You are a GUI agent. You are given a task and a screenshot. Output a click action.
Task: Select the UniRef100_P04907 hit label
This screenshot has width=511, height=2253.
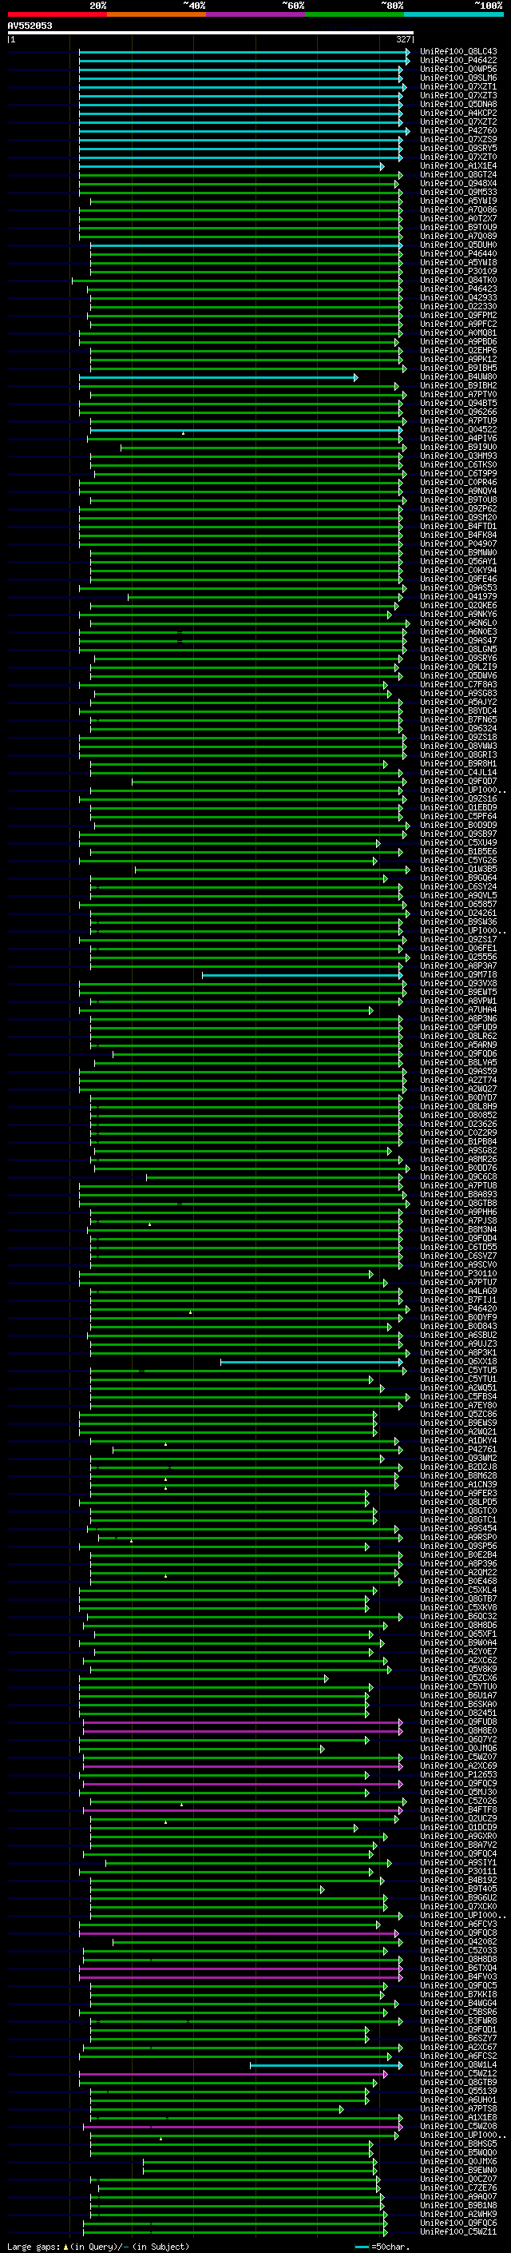click(458, 544)
